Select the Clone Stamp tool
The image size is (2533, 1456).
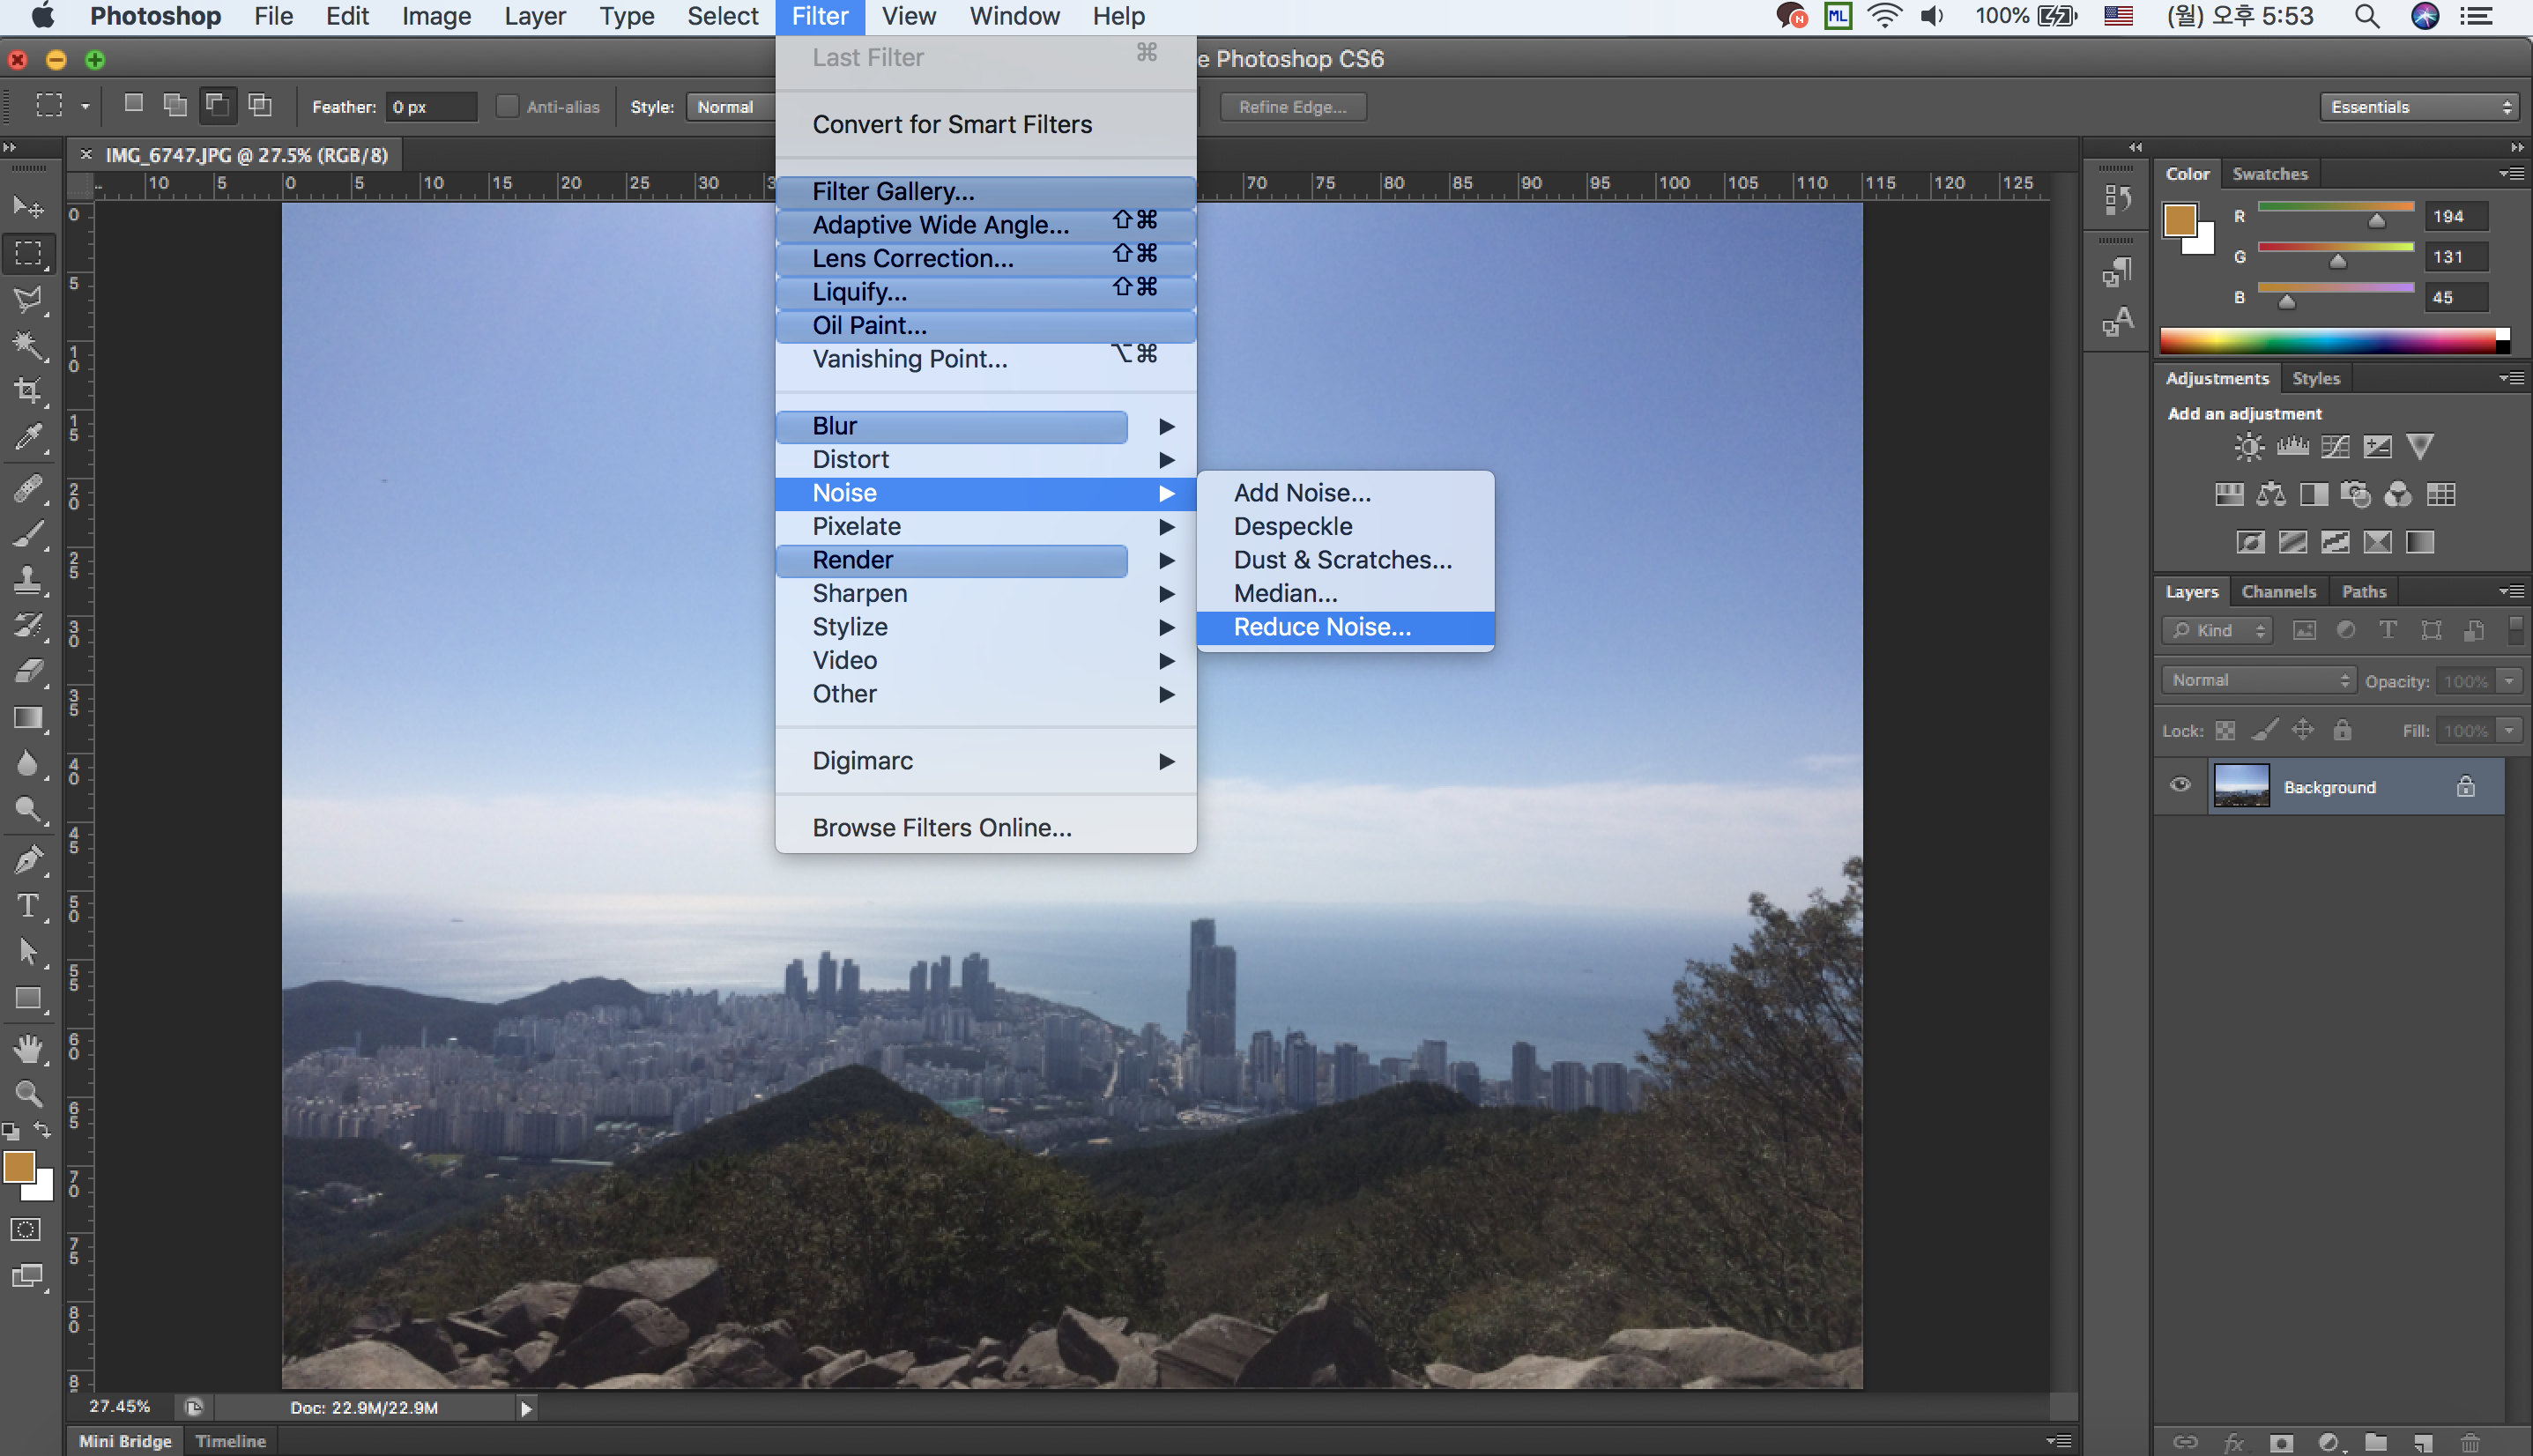pyautogui.click(x=28, y=580)
